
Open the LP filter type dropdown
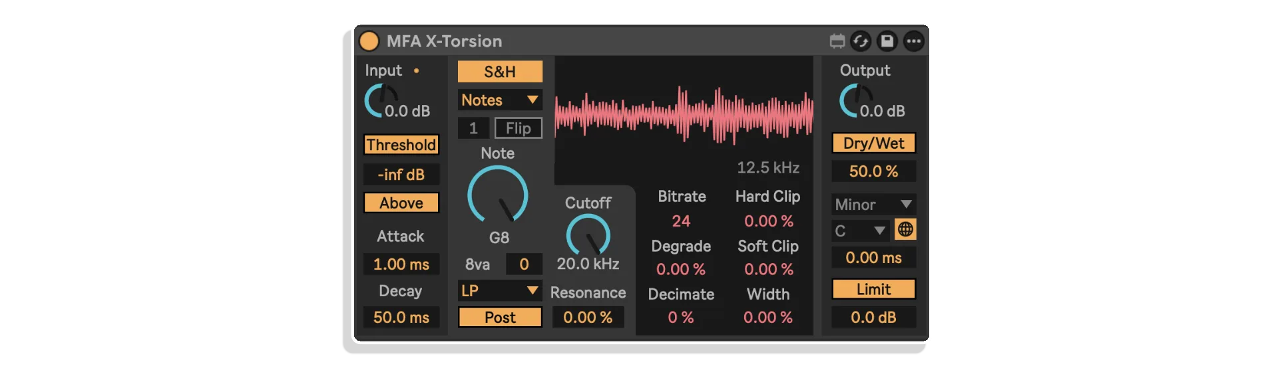500,291
